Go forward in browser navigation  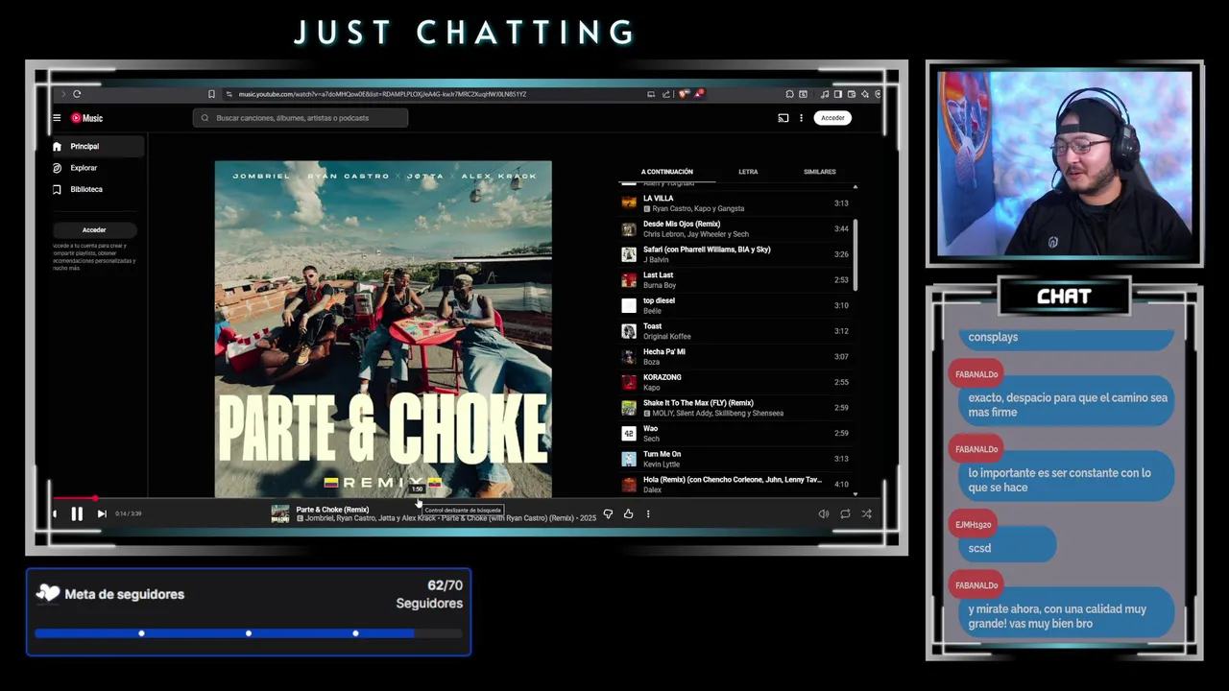[x=63, y=94]
